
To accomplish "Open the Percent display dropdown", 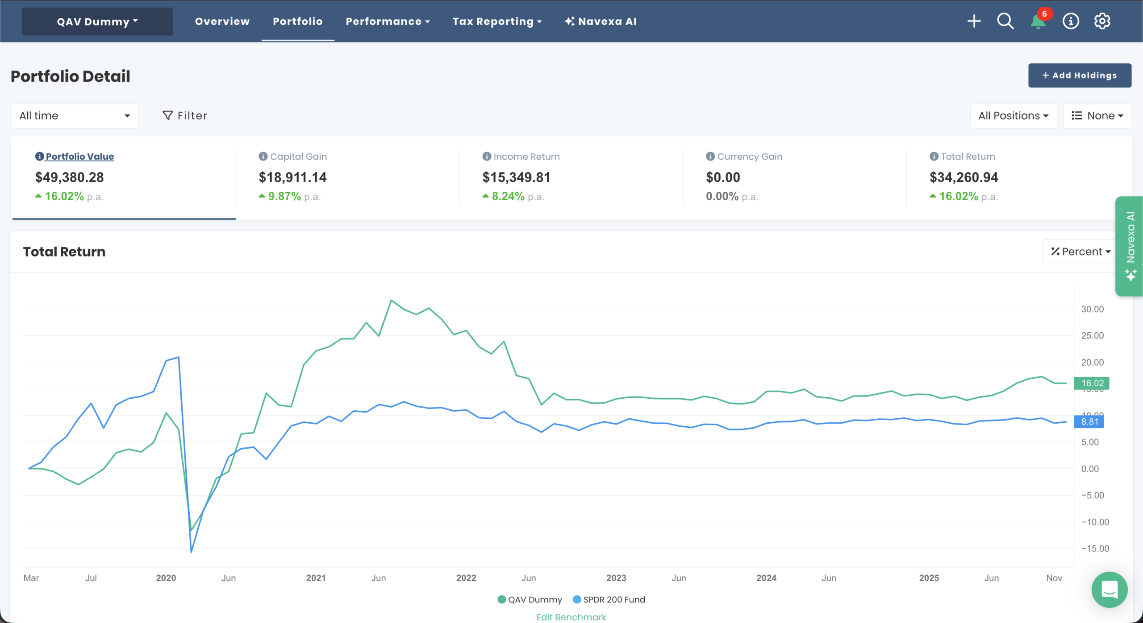I will click(1080, 251).
